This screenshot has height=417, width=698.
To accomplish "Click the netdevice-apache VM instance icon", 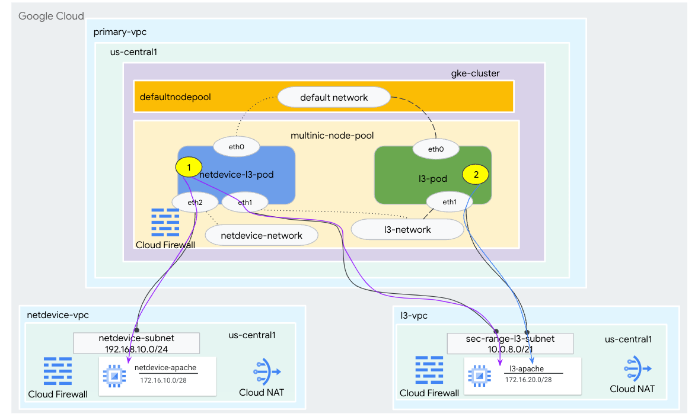I will pos(114,376).
